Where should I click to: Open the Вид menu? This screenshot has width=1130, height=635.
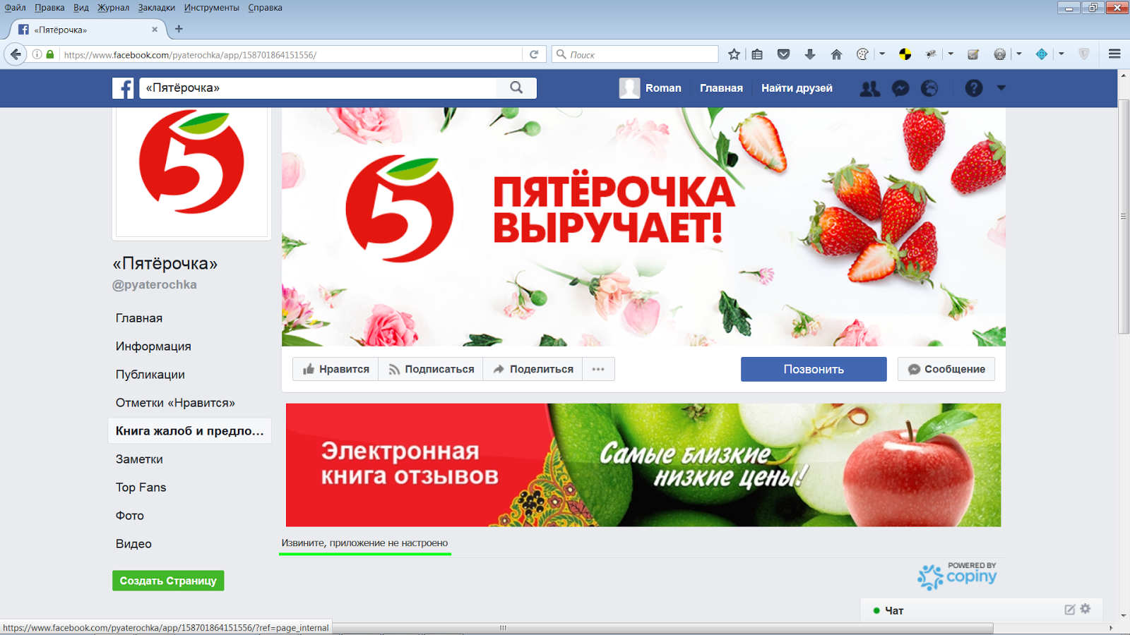click(81, 8)
